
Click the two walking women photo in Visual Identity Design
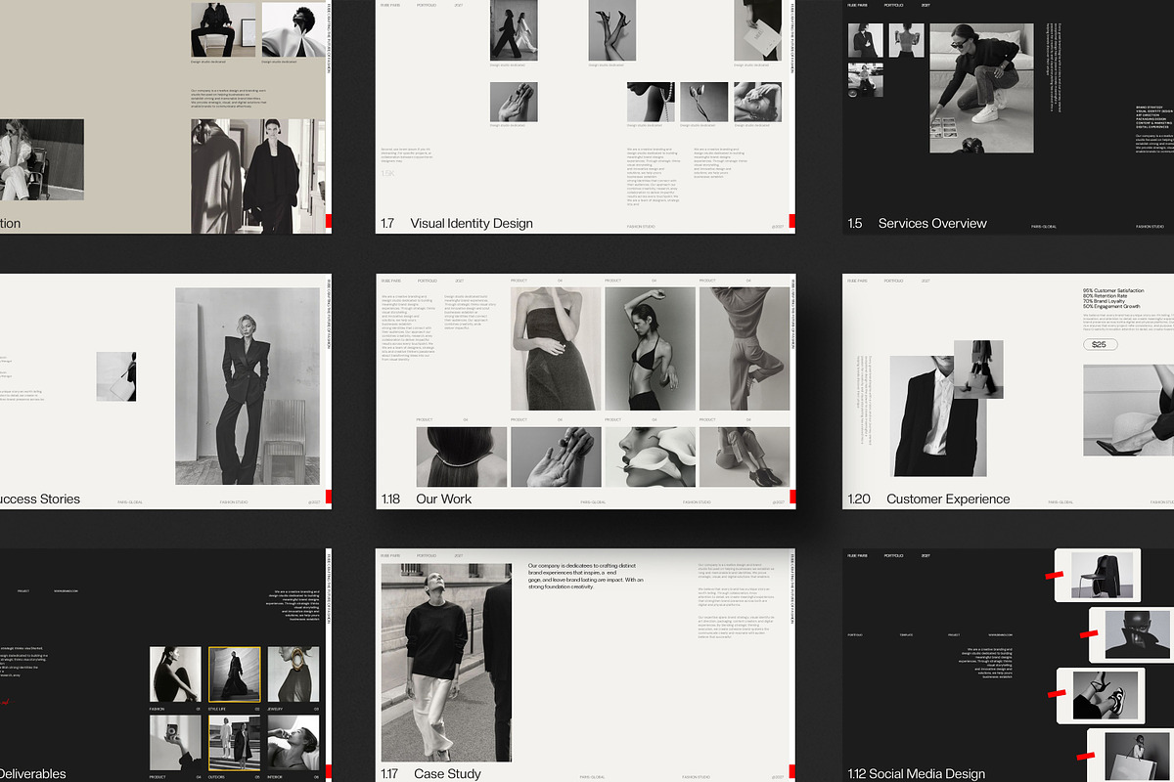(x=514, y=30)
